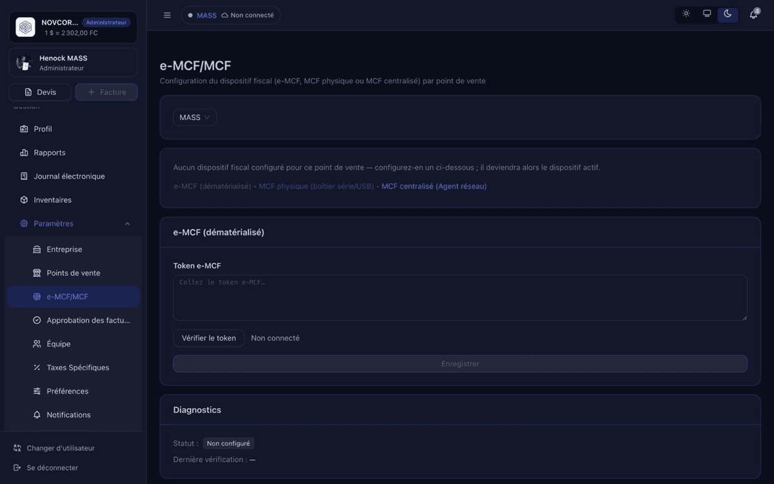Click Changer d'utilisateur

54,448
